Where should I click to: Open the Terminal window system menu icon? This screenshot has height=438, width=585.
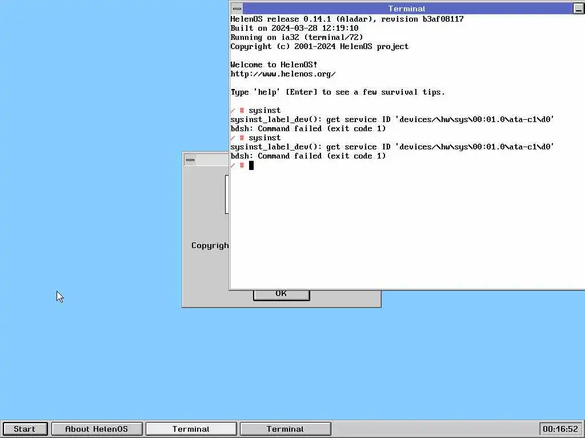point(237,8)
